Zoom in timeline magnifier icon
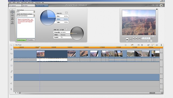This screenshot has width=173, height=98. [x=16, y=93]
